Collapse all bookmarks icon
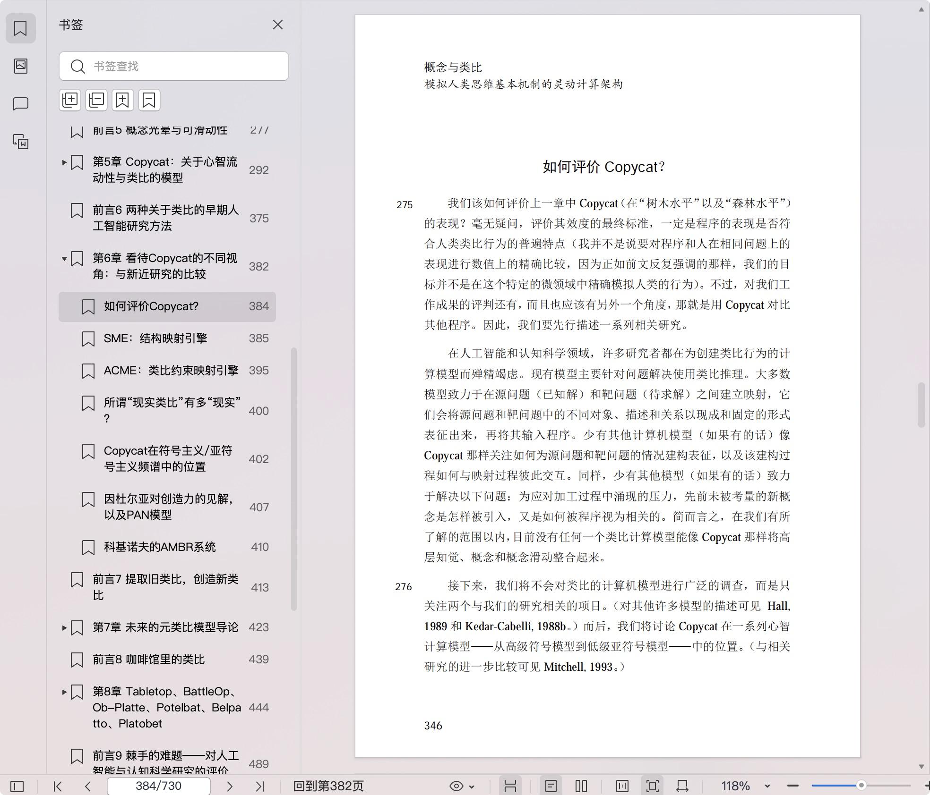The image size is (930, 795). (96, 100)
